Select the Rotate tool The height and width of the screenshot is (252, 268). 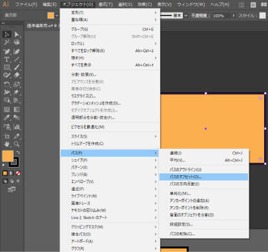click(7, 84)
